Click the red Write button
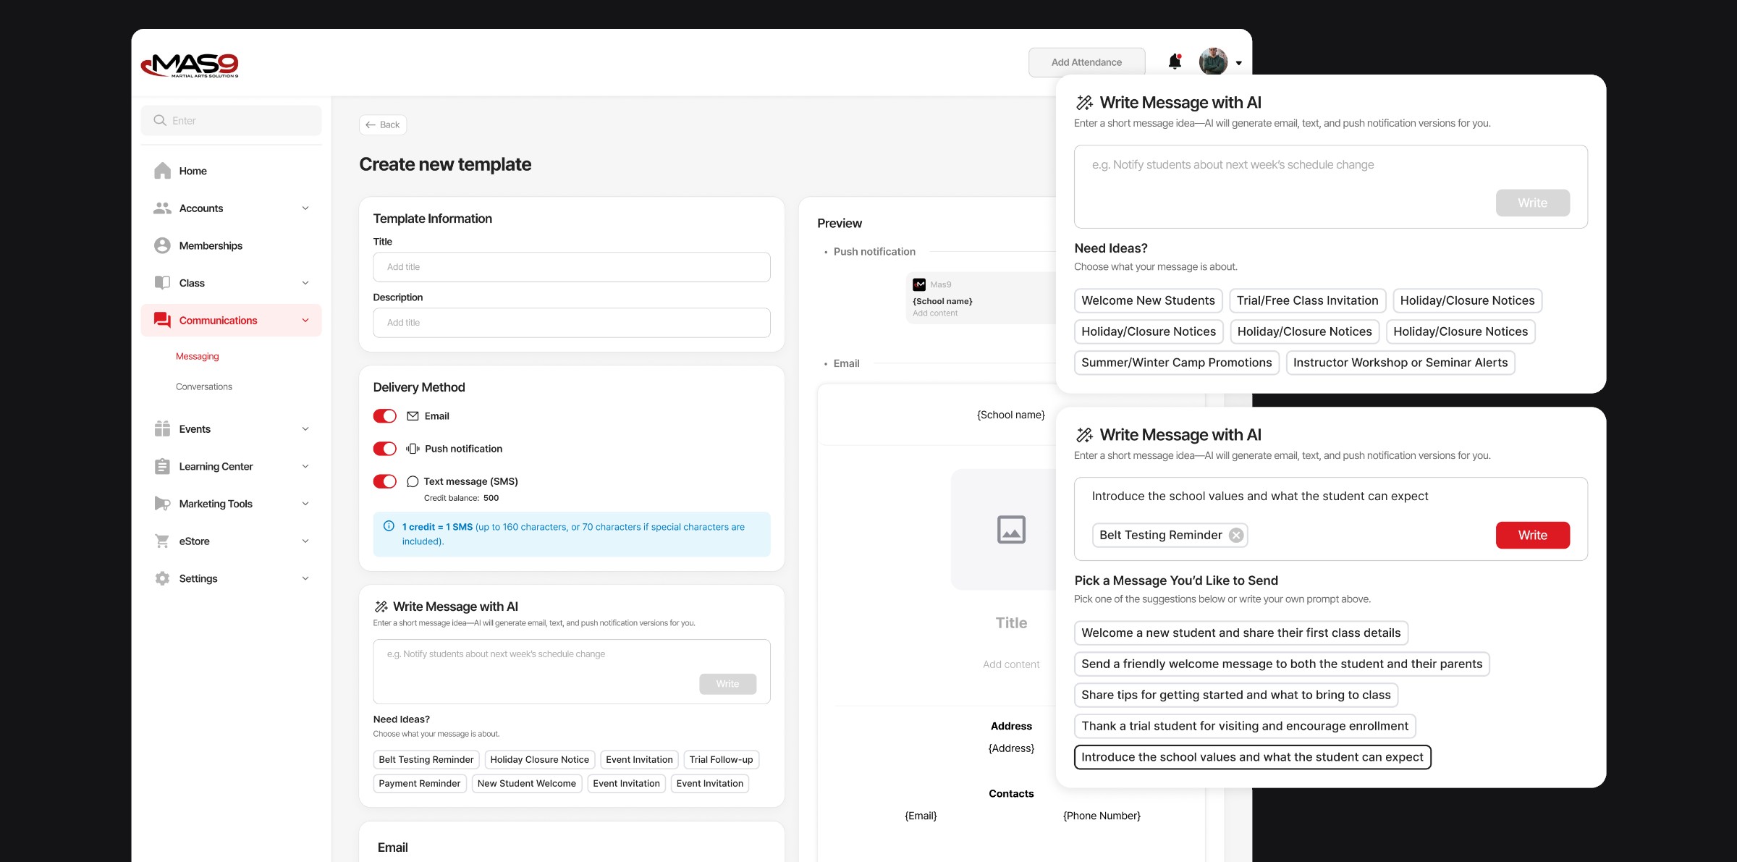Screen dimensions: 1737x862 pyautogui.click(x=1533, y=536)
